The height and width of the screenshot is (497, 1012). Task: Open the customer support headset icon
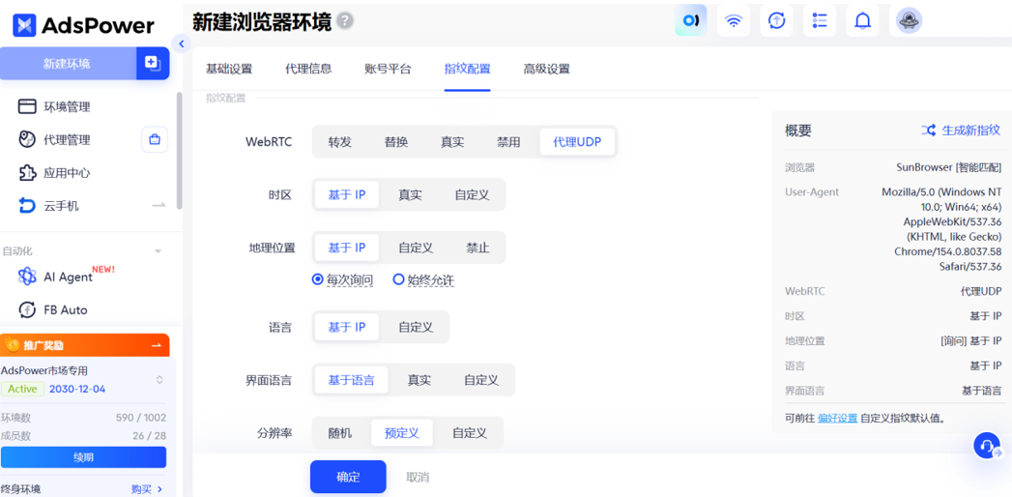click(x=987, y=446)
